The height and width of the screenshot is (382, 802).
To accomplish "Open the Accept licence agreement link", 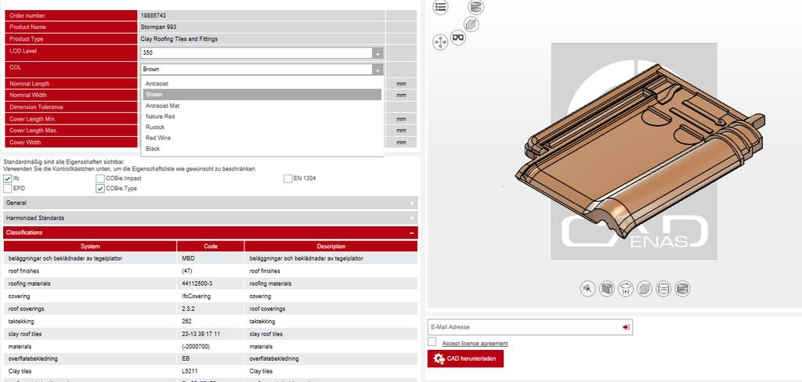I will 475,344.
